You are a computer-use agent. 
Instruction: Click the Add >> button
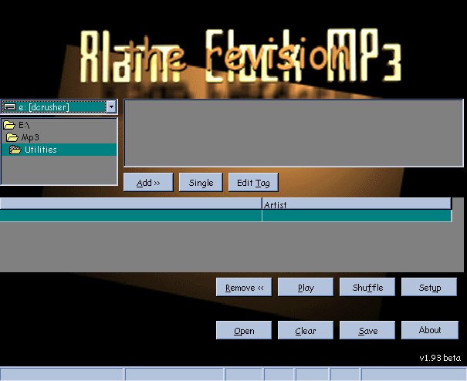[x=148, y=183]
